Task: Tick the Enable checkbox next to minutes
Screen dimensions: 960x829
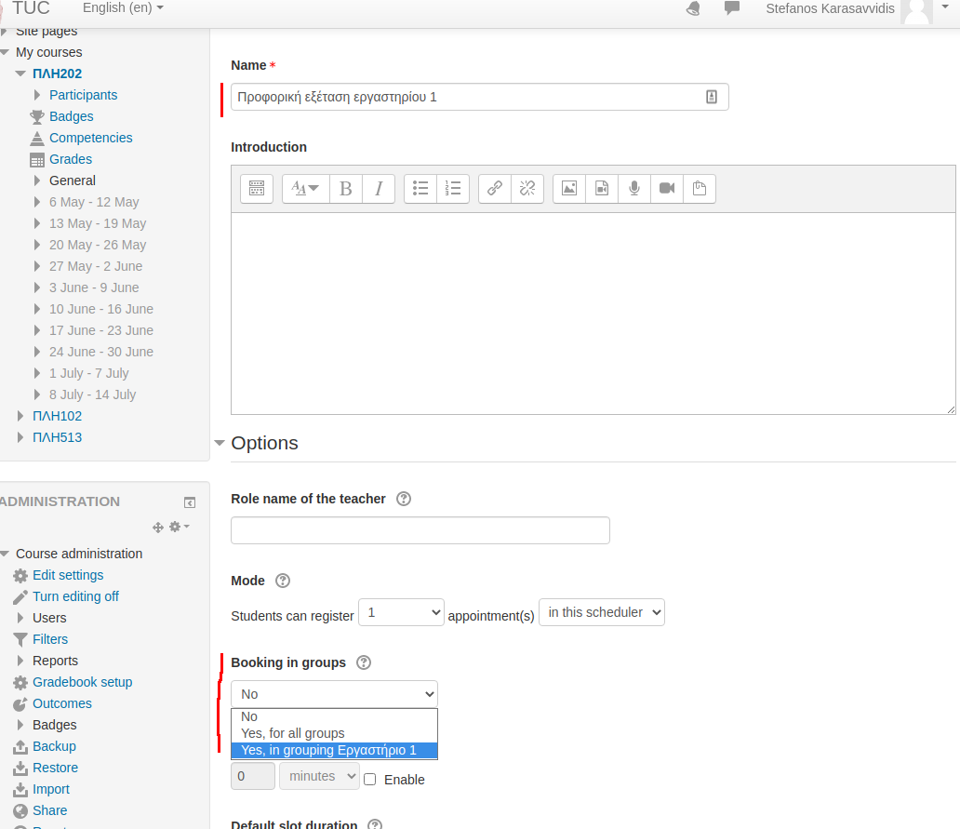Action: pos(370,780)
